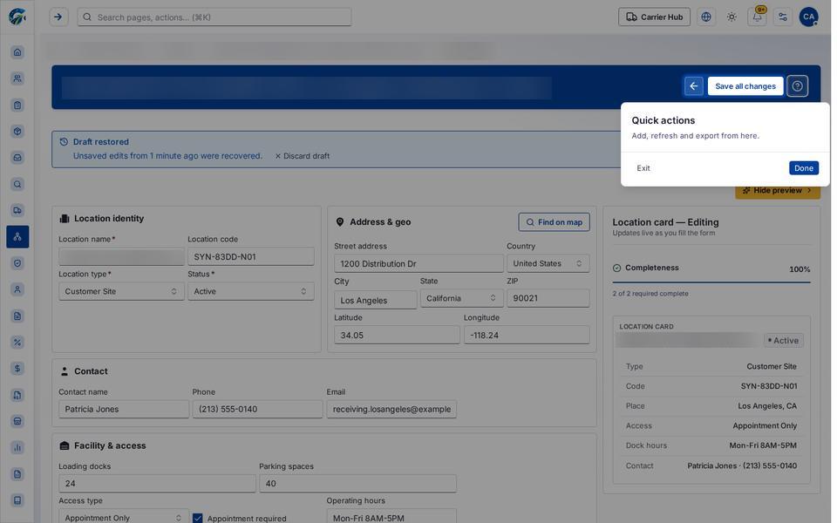Open the notifications bell icon

tap(757, 17)
